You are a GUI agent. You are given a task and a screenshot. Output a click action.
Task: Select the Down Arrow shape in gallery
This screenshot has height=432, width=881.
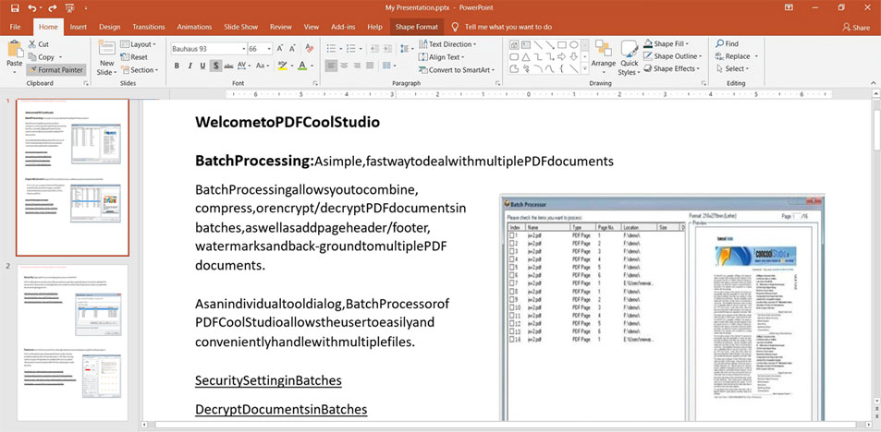[574, 56]
